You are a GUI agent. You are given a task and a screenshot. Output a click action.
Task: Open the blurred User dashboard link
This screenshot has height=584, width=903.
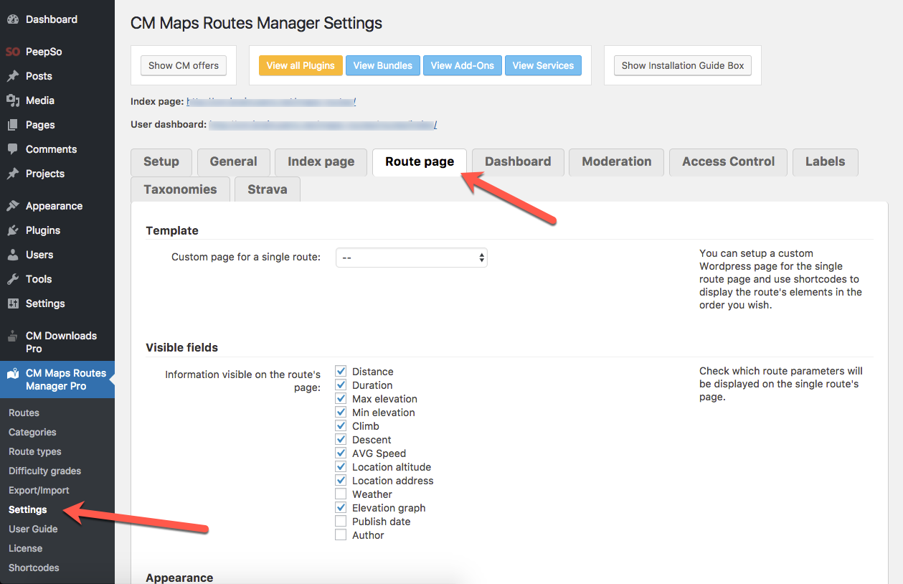click(323, 125)
